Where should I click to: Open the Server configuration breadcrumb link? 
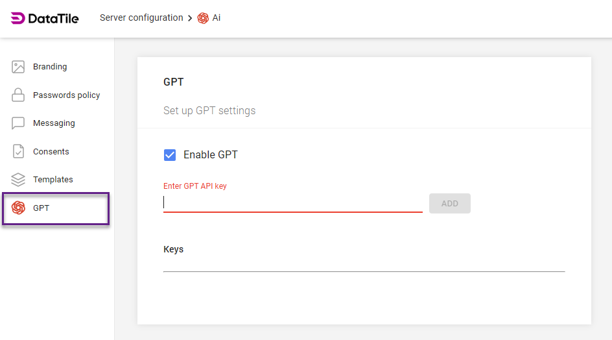[x=141, y=18]
